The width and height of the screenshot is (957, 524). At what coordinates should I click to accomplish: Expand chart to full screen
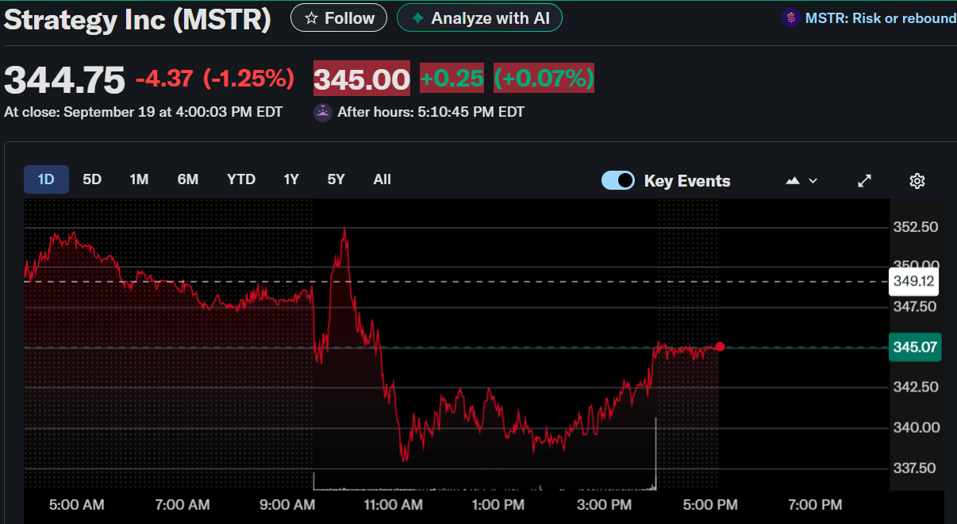(x=865, y=181)
